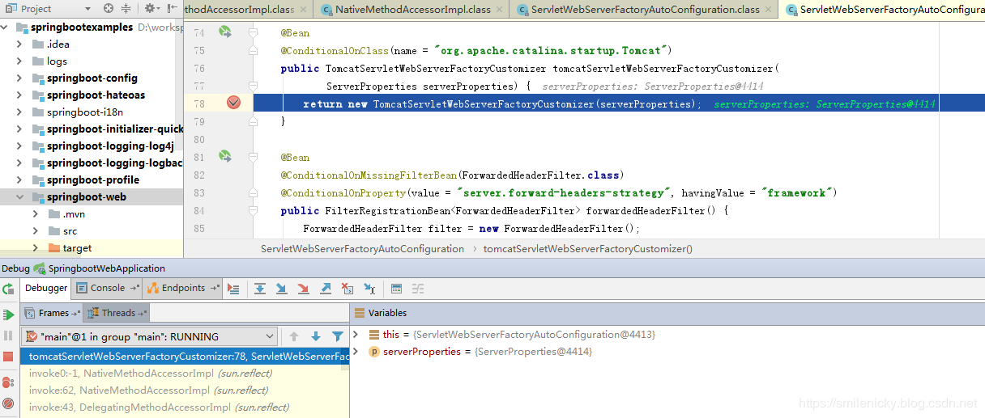Select the Console tab
The width and height of the screenshot is (985, 418).
[x=107, y=288]
